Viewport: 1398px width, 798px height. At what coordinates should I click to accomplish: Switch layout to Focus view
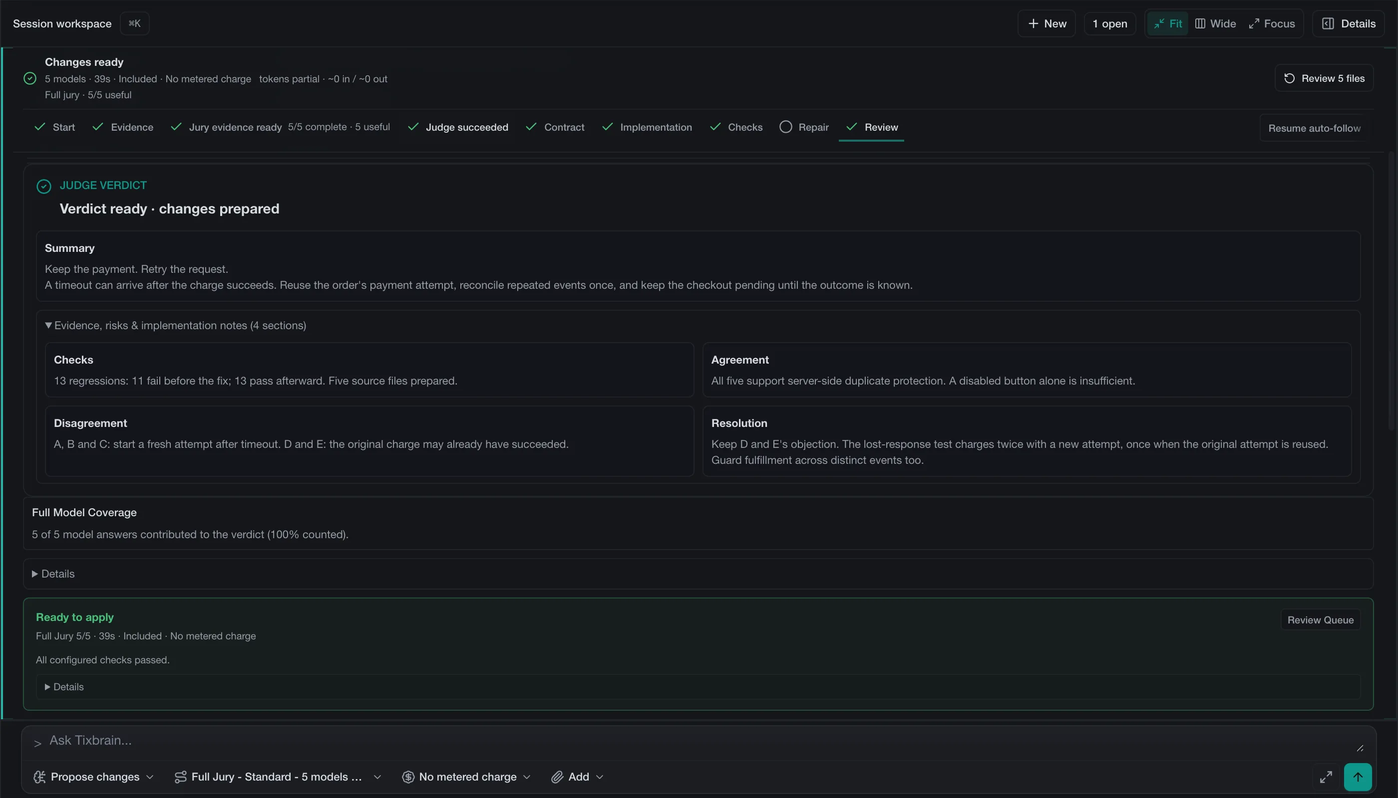1272,23
